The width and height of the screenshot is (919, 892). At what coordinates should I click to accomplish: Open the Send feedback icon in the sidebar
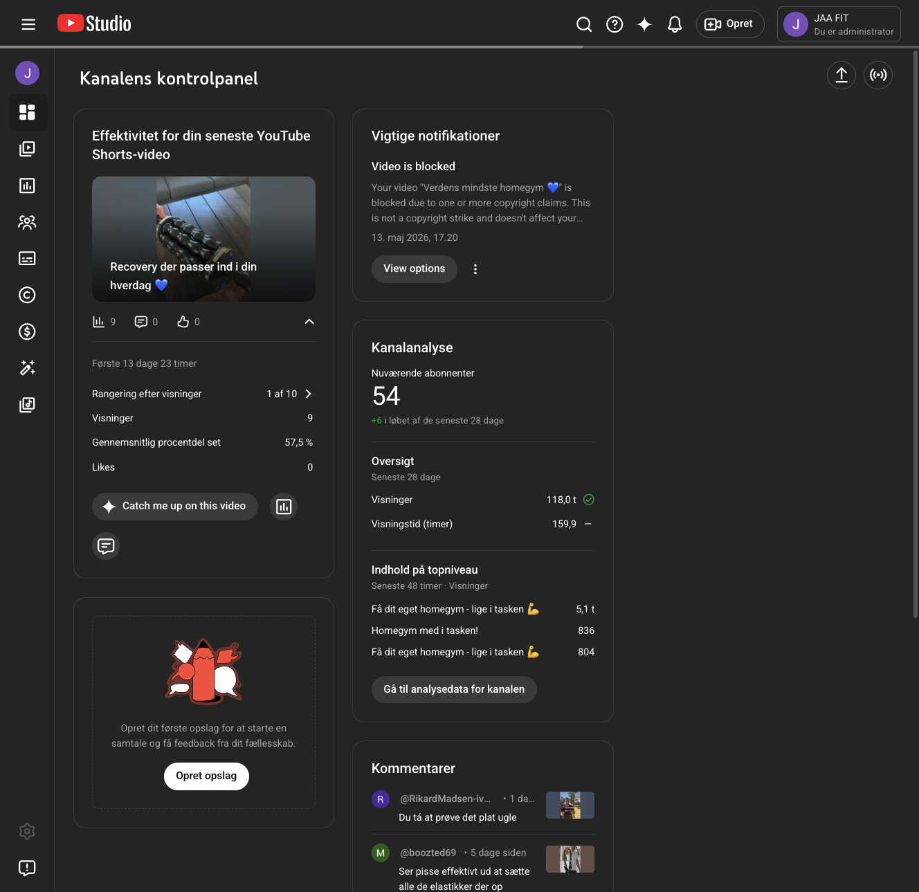(x=27, y=868)
